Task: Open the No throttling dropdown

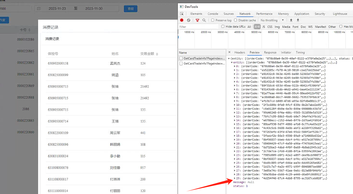Action: click(272, 20)
